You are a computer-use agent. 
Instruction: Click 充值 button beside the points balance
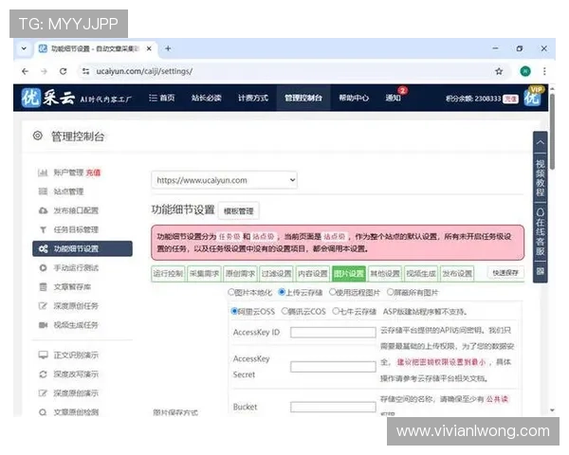tap(510, 99)
